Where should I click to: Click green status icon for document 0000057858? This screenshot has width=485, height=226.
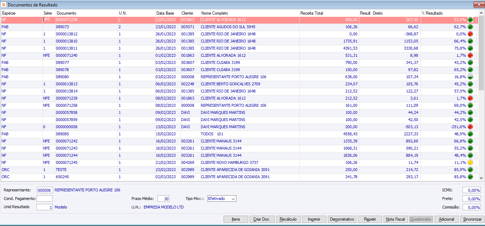point(470,112)
